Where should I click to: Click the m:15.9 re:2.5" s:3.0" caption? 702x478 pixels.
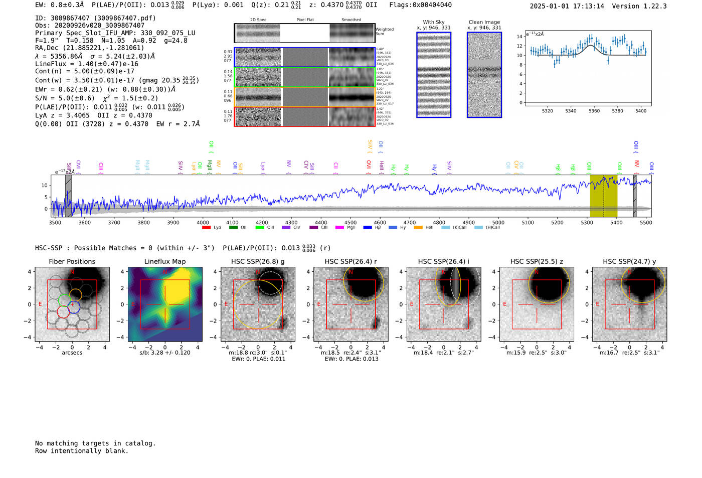pos(537,353)
